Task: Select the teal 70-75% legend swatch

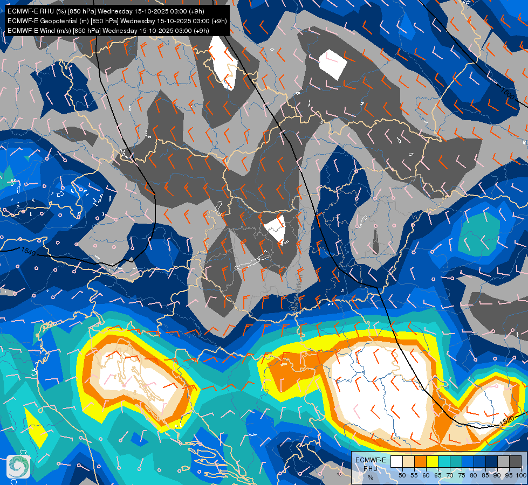Action: pyautogui.click(x=456, y=461)
